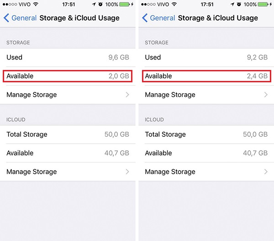The height and width of the screenshot is (241, 274).
Task: Tap the back chevron on the right screen
Action: click(145, 18)
